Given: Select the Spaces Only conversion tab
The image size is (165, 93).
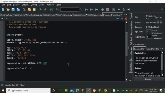Looking at the screenshot, I should 140,49.
